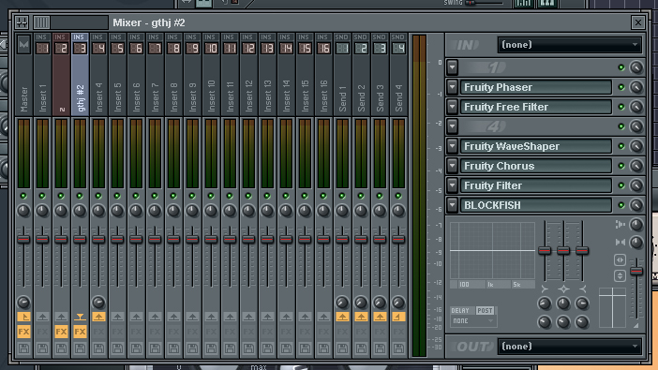Disable Fruity Phaser with its green LED
658x370 pixels.
[x=621, y=87]
